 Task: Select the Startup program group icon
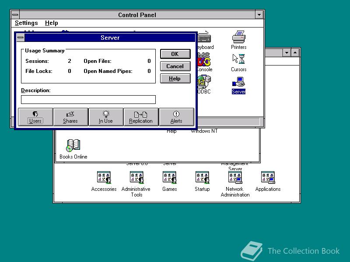point(202,181)
